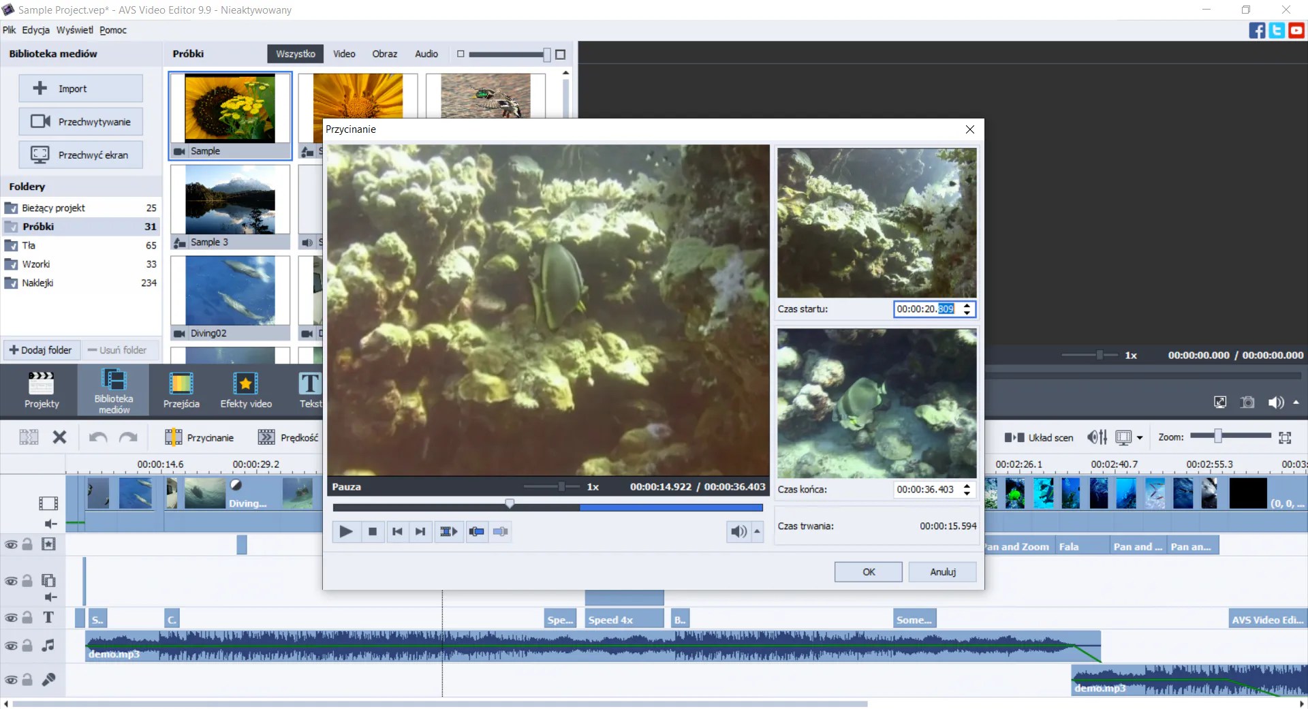Open the volume flyout arrow in trim dialog
The height and width of the screenshot is (709, 1308).
point(758,531)
